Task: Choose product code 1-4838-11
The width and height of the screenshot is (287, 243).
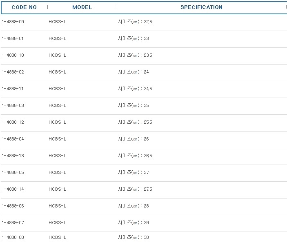Action: point(13,89)
